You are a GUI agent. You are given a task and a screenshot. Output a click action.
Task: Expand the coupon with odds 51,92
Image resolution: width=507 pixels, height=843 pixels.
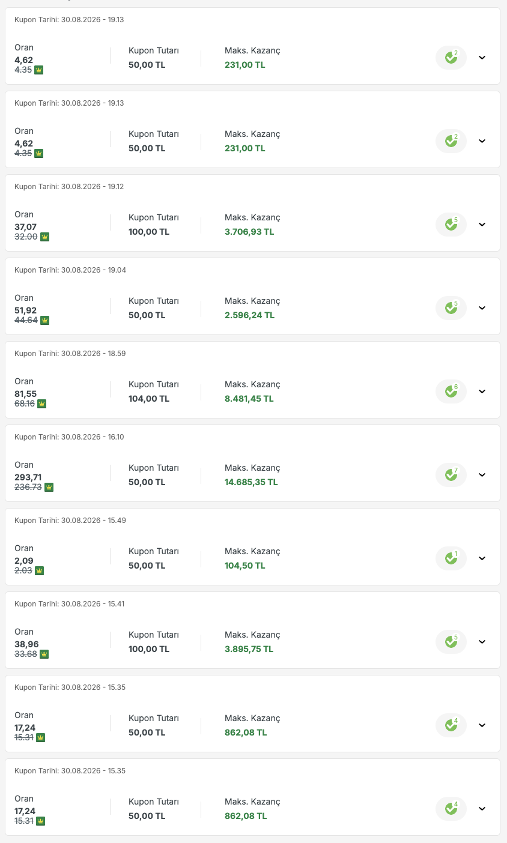(482, 308)
